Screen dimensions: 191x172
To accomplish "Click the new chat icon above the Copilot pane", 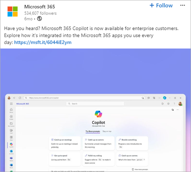I will pos(173,110).
